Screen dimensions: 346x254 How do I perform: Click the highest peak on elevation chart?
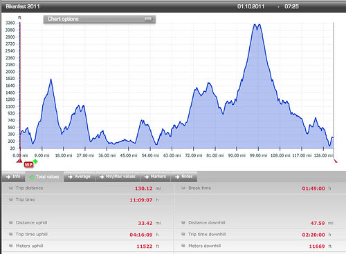[x=255, y=24]
